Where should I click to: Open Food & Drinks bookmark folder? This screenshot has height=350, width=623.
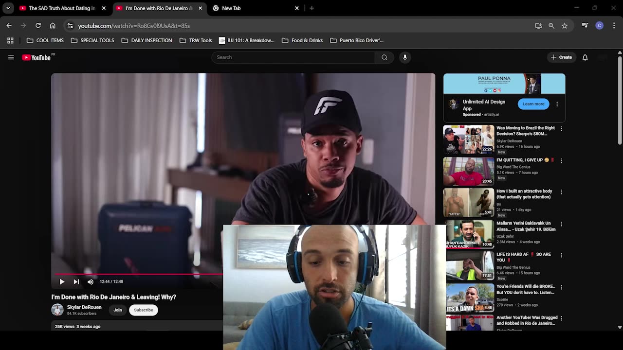302,40
